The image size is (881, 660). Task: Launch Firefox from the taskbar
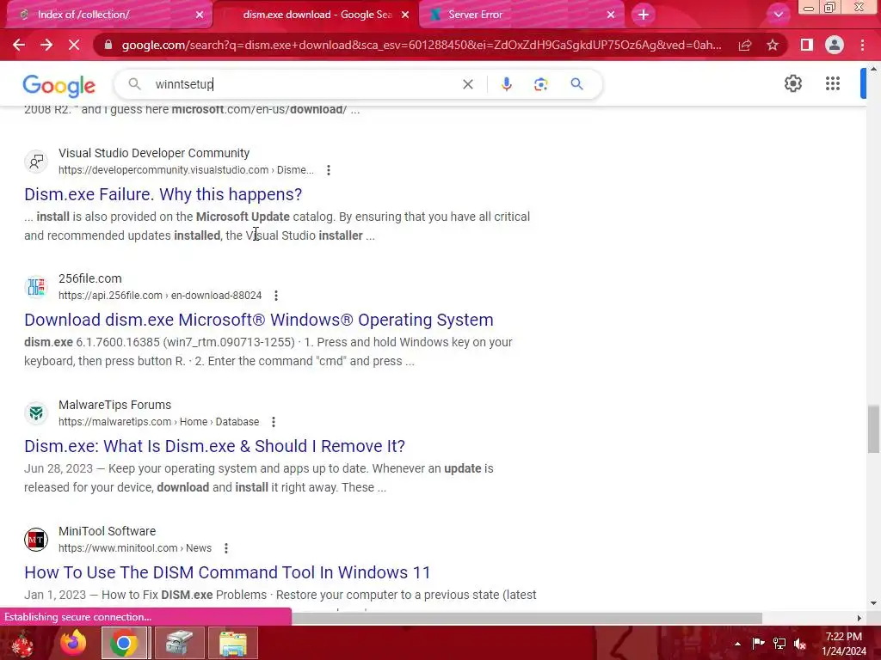click(x=73, y=643)
